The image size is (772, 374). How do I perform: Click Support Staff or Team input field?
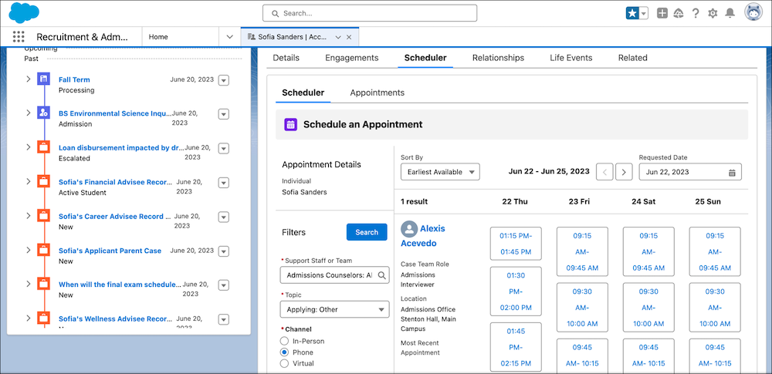pyautogui.click(x=335, y=275)
